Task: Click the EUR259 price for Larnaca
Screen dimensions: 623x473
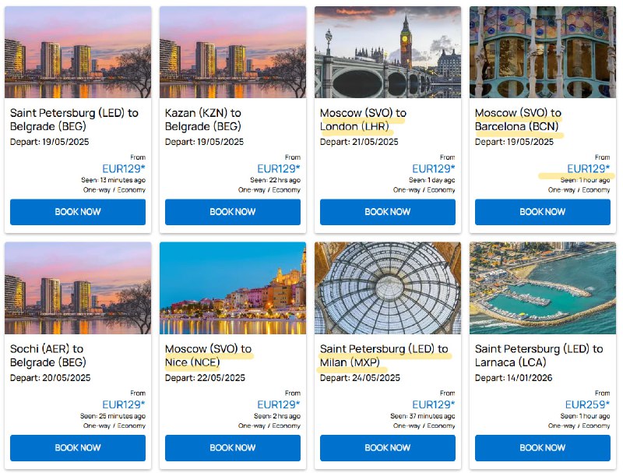Action: [x=587, y=404]
